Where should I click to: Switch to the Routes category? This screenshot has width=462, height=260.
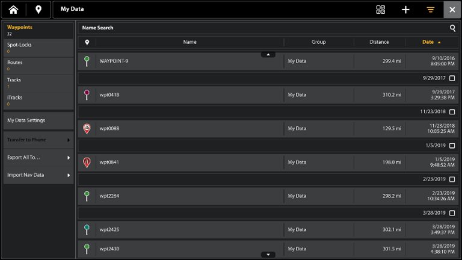click(38, 65)
